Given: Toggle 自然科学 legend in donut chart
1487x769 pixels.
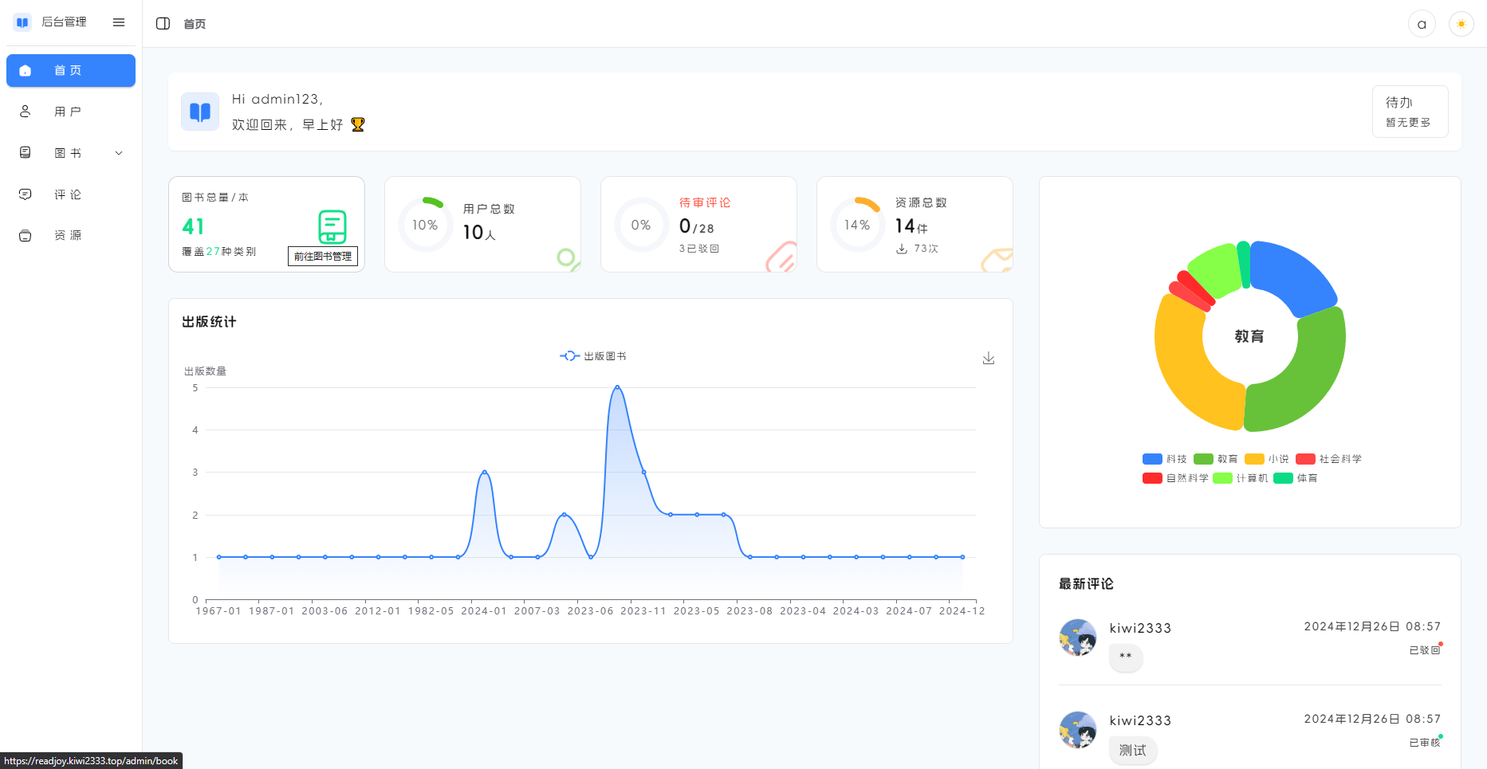Looking at the screenshot, I should [1175, 478].
